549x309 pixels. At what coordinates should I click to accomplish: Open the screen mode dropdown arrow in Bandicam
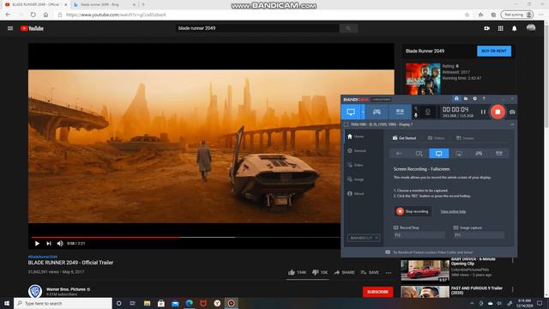click(363, 112)
